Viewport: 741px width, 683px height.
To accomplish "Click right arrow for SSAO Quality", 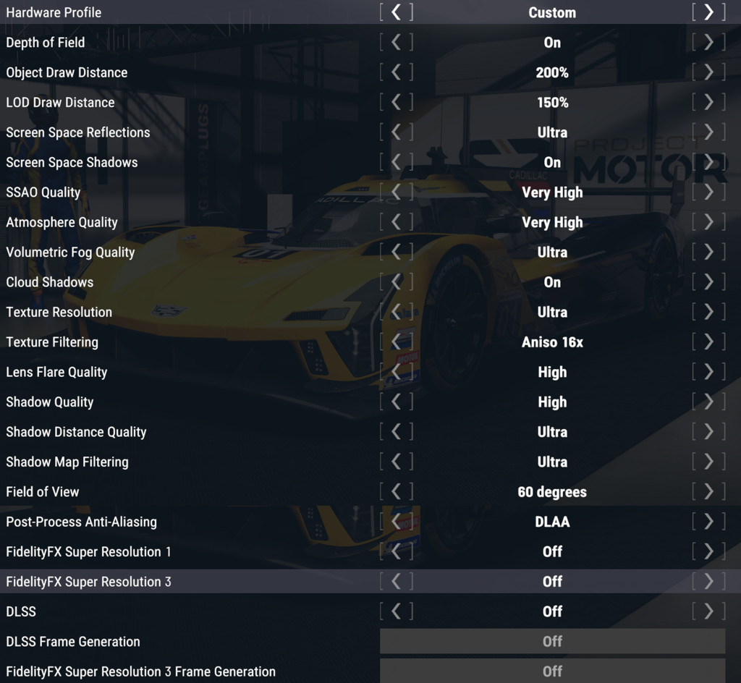I will [x=708, y=192].
